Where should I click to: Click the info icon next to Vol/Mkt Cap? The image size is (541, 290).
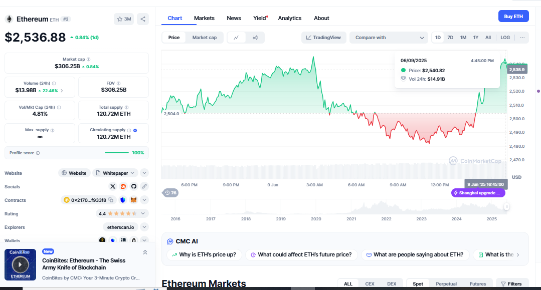(59, 108)
